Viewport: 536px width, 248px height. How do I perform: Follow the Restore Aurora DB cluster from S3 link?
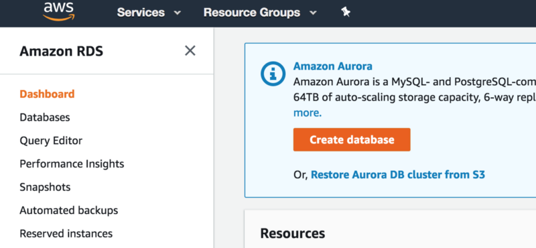(398, 175)
